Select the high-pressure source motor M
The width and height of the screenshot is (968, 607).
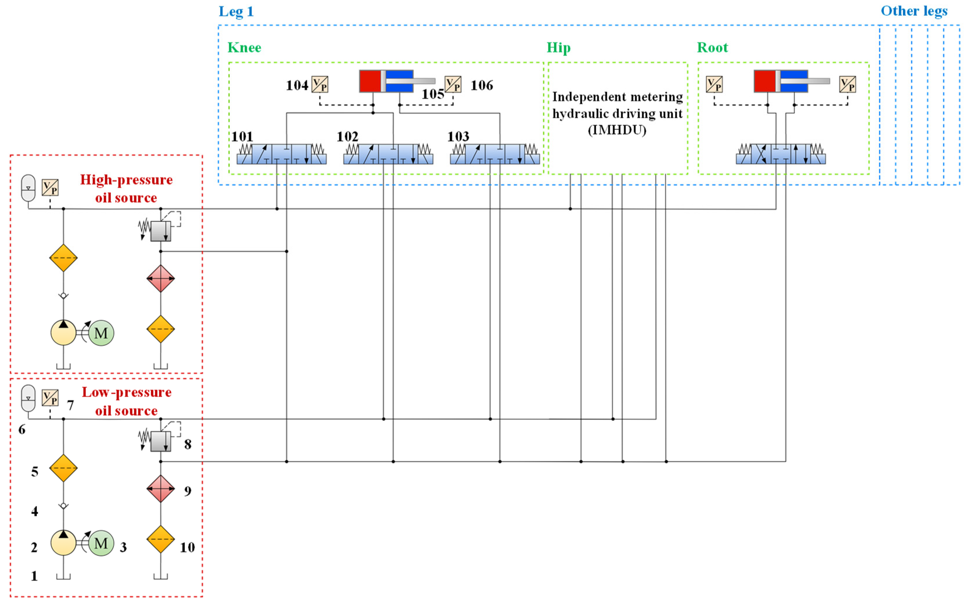coord(101,333)
